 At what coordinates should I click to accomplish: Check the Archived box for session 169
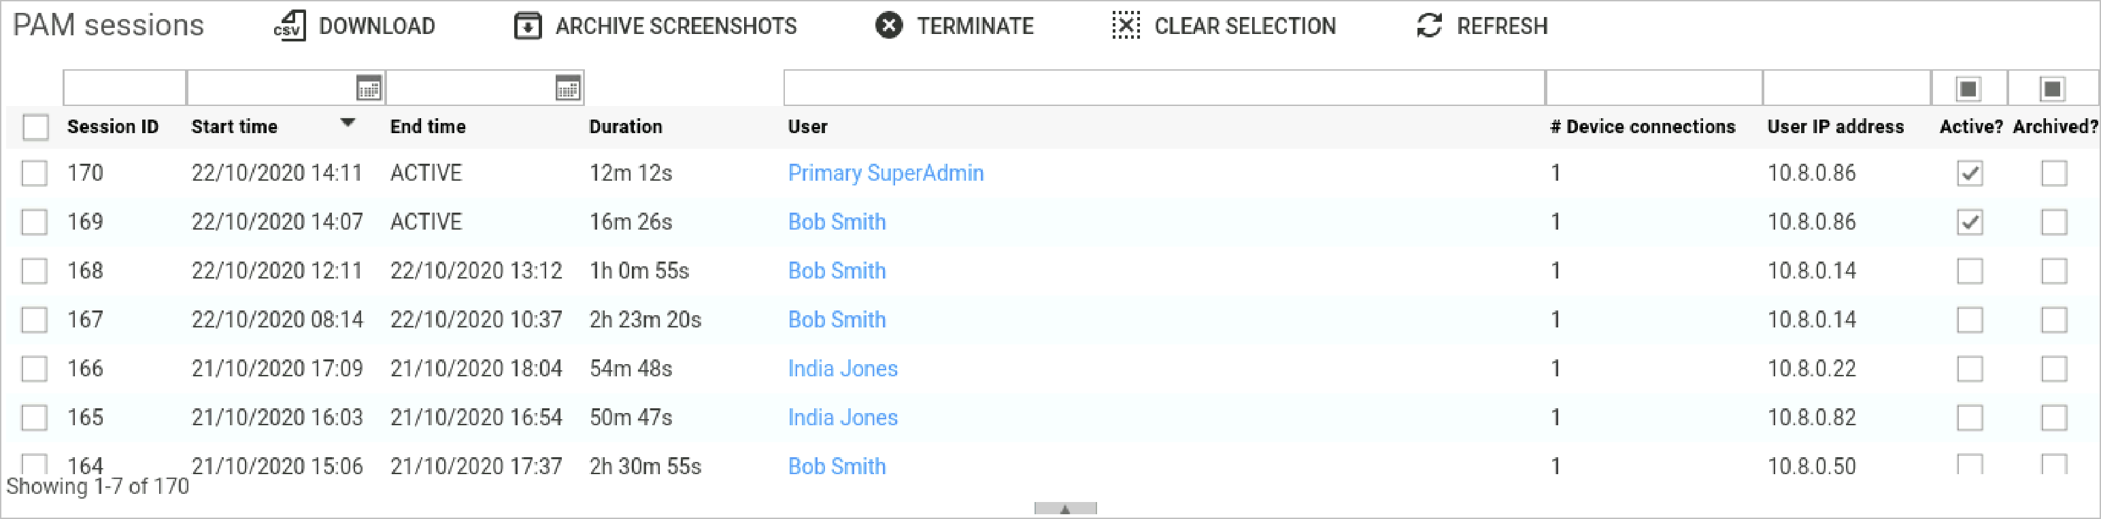[2053, 222]
